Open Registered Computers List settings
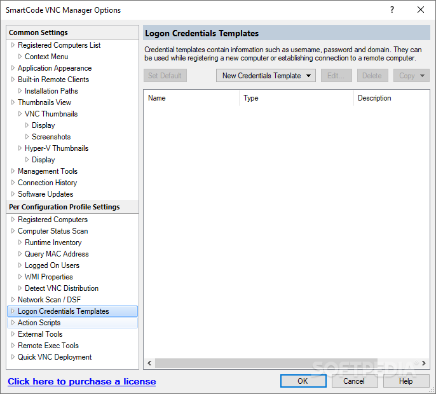Image resolution: width=436 pixels, height=394 pixels. [59, 45]
